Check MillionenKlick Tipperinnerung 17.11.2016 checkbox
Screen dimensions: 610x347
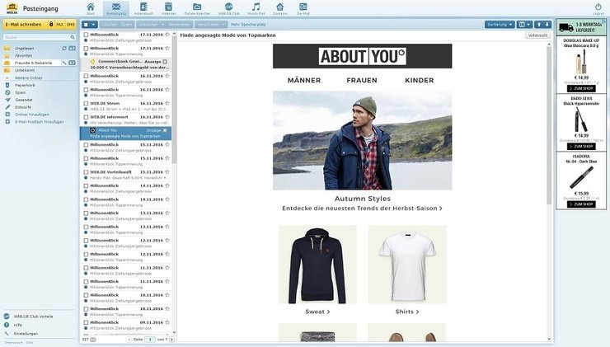86,49
